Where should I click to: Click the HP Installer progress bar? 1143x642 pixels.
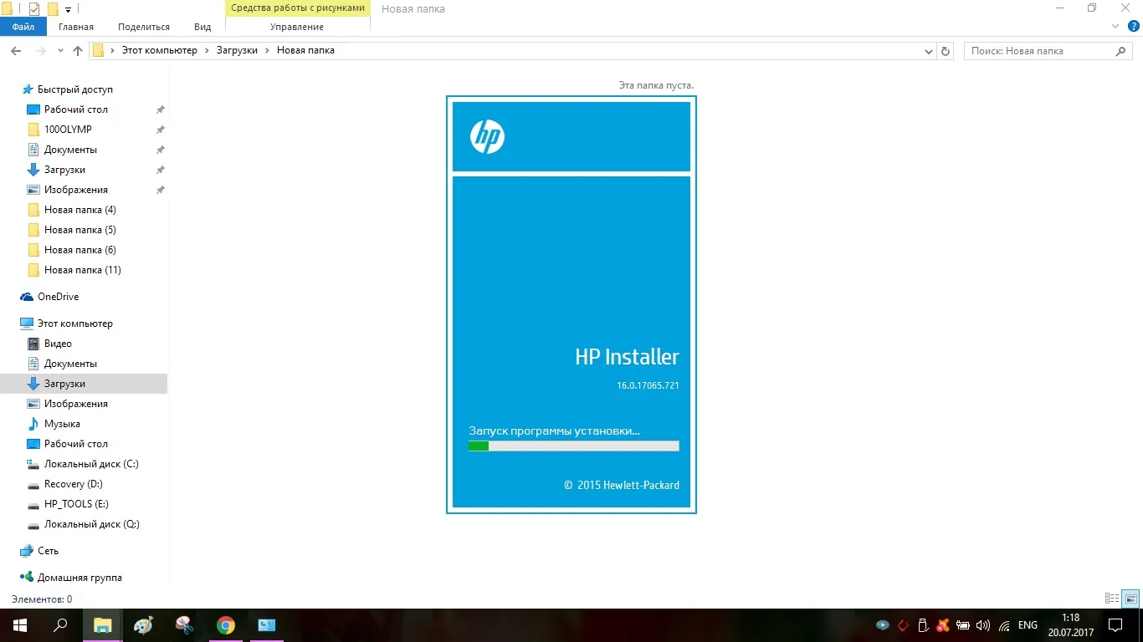point(574,446)
